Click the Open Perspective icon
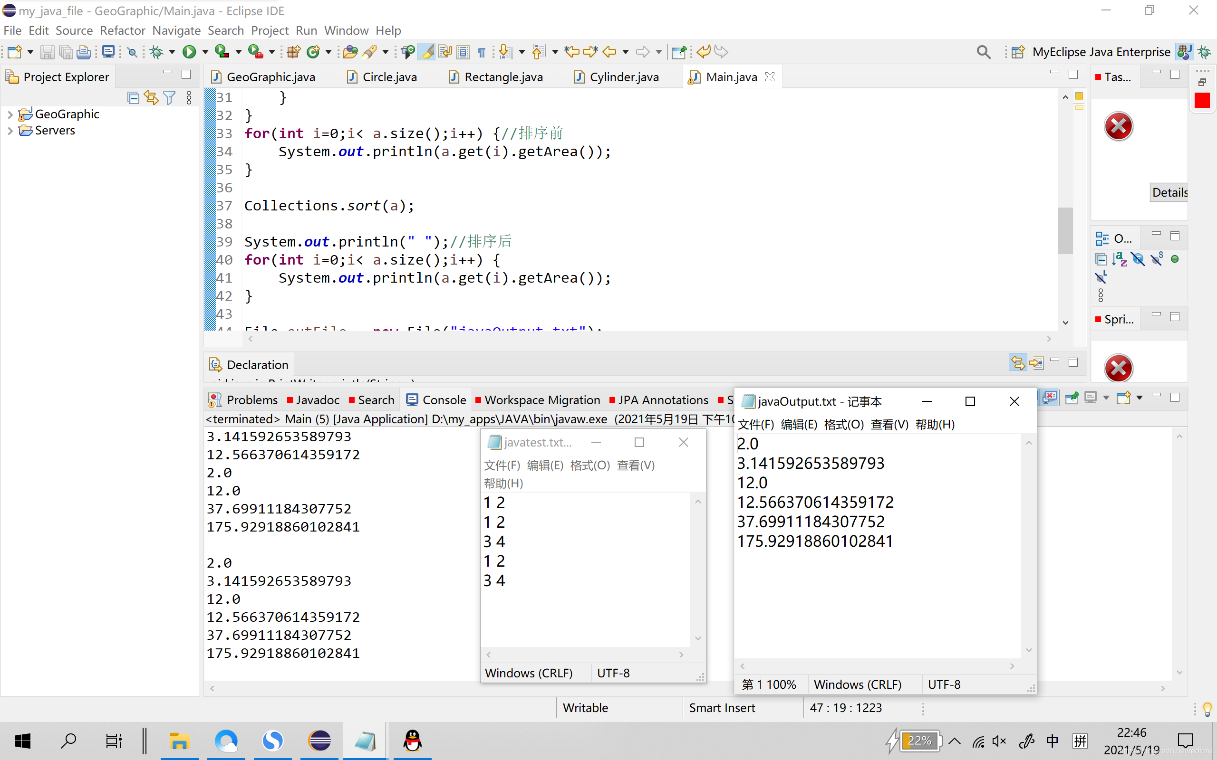1217x760 pixels. point(1018,52)
